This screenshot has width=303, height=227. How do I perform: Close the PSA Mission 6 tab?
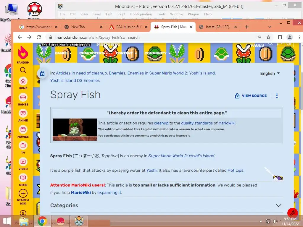(x=146, y=27)
